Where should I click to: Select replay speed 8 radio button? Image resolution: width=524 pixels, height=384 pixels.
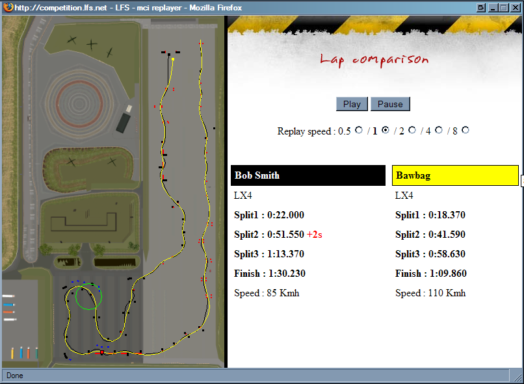(465, 130)
